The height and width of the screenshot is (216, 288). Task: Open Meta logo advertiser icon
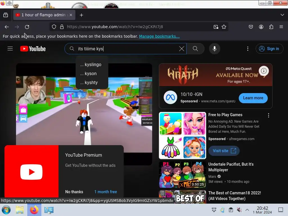tap(170, 97)
